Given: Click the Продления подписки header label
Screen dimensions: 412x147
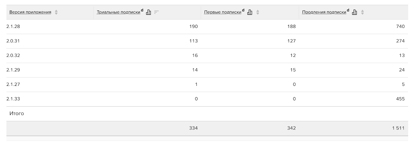Looking at the screenshot, I should coord(324,12).
